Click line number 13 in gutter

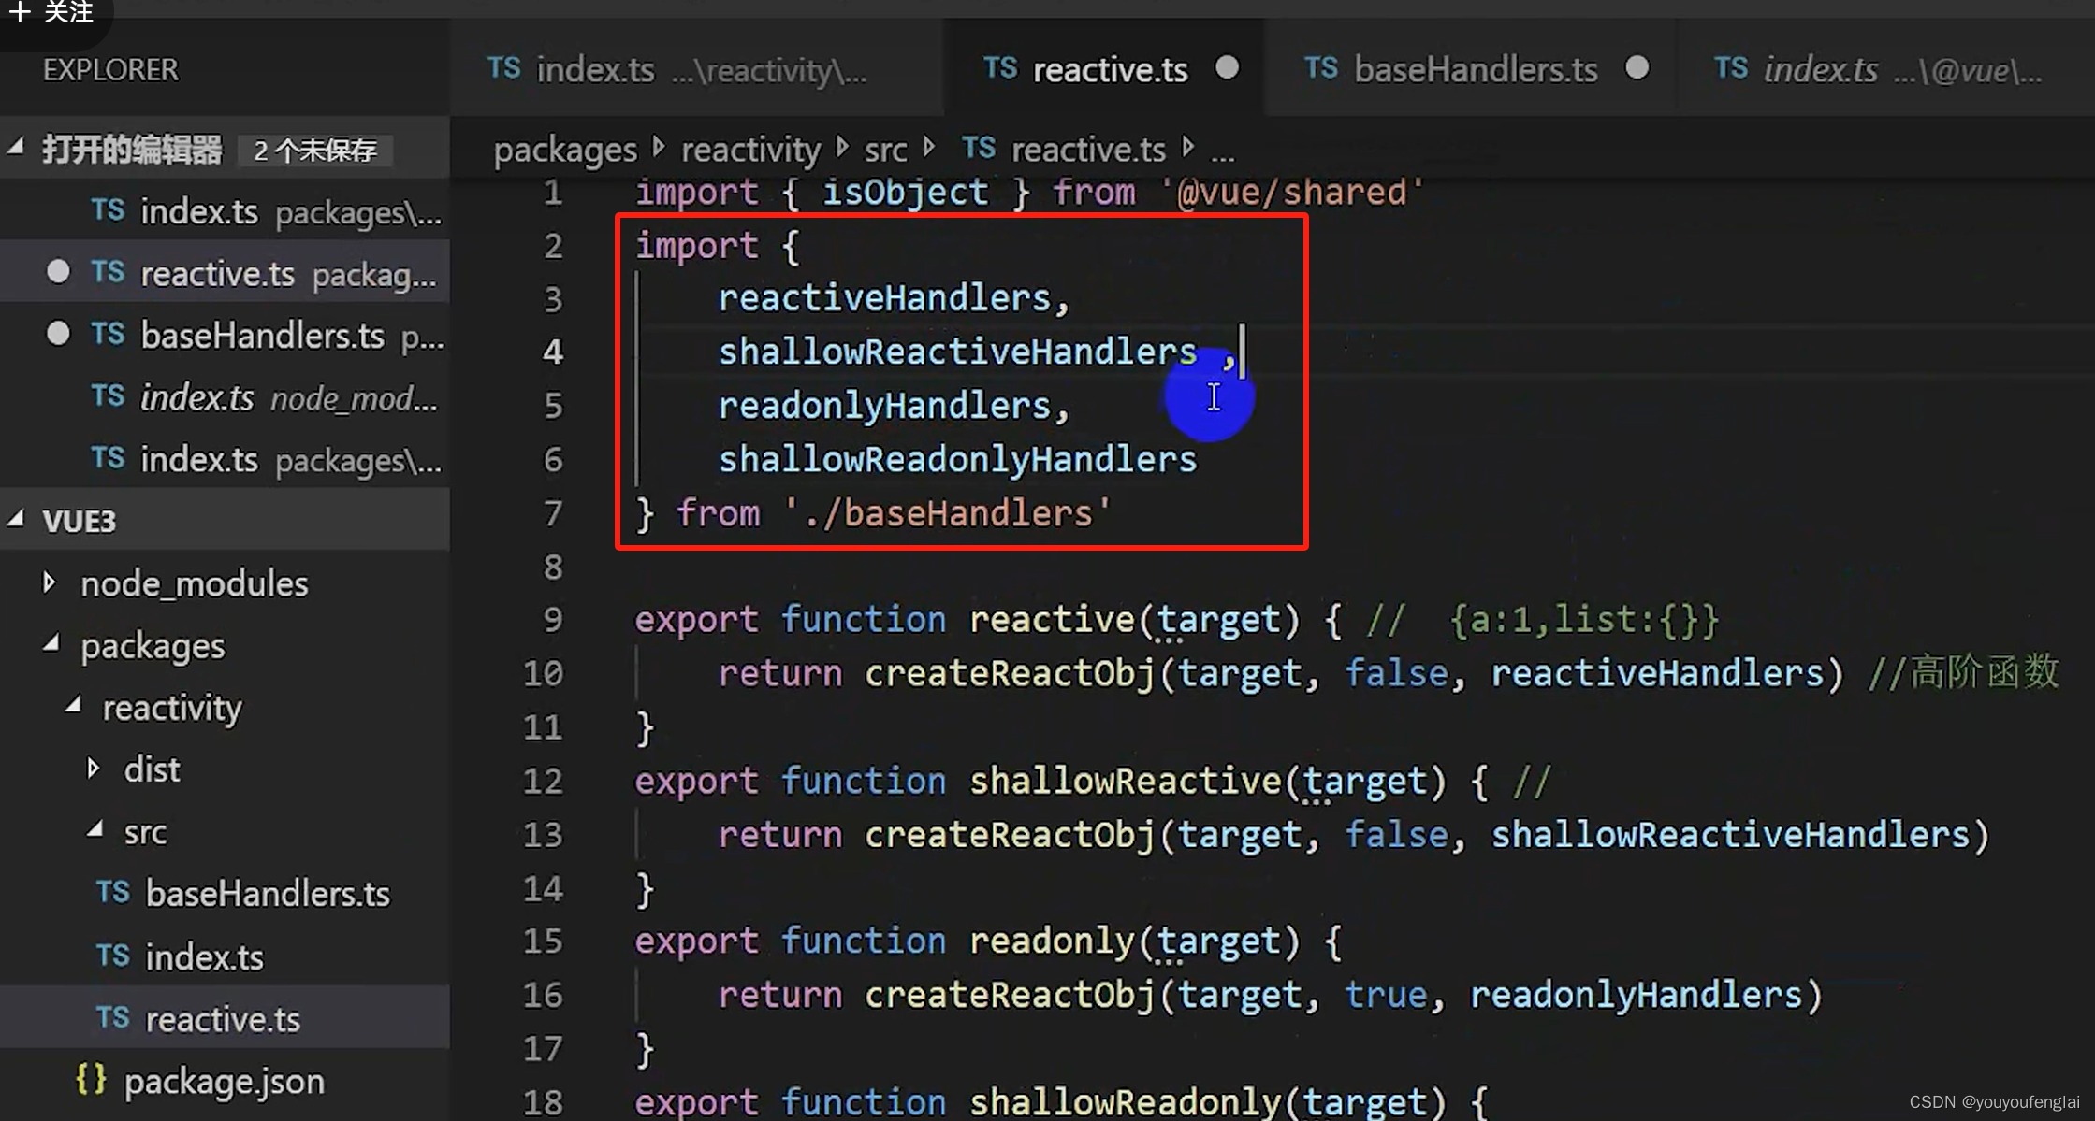point(543,835)
